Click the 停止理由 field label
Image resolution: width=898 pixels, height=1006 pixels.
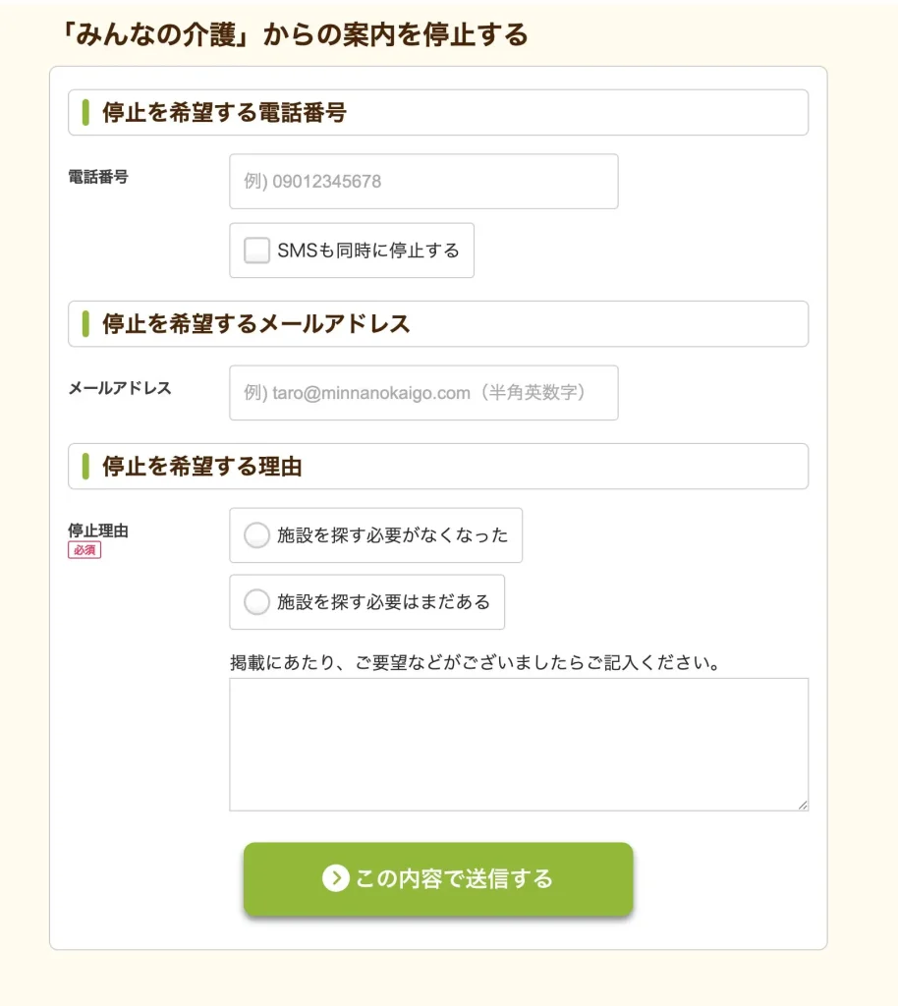[98, 531]
